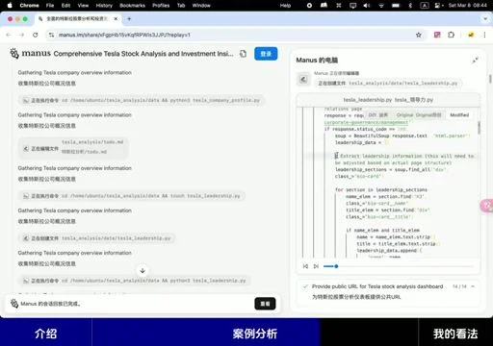Viewport: 493px width, 346px height.
Task: Skip to previous step in replay
Action: pyautogui.click(x=305, y=266)
